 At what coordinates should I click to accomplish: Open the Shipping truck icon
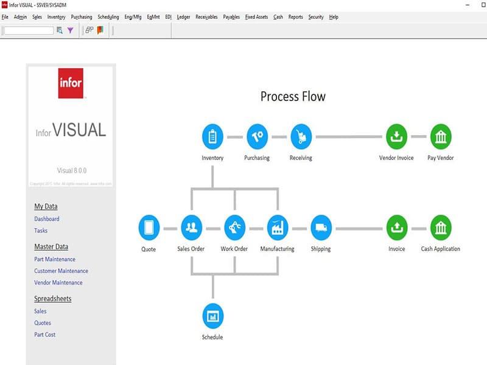coord(321,228)
